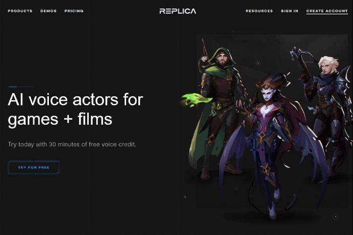The height and width of the screenshot is (235, 353).
Task: Click the free voice credit subtitle text
Action: click(72, 144)
